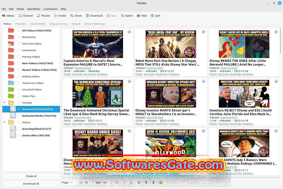This screenshot has height=189, width=283.
Task: Tick the Waiting Videos checkbox
Action: (19, 76)
